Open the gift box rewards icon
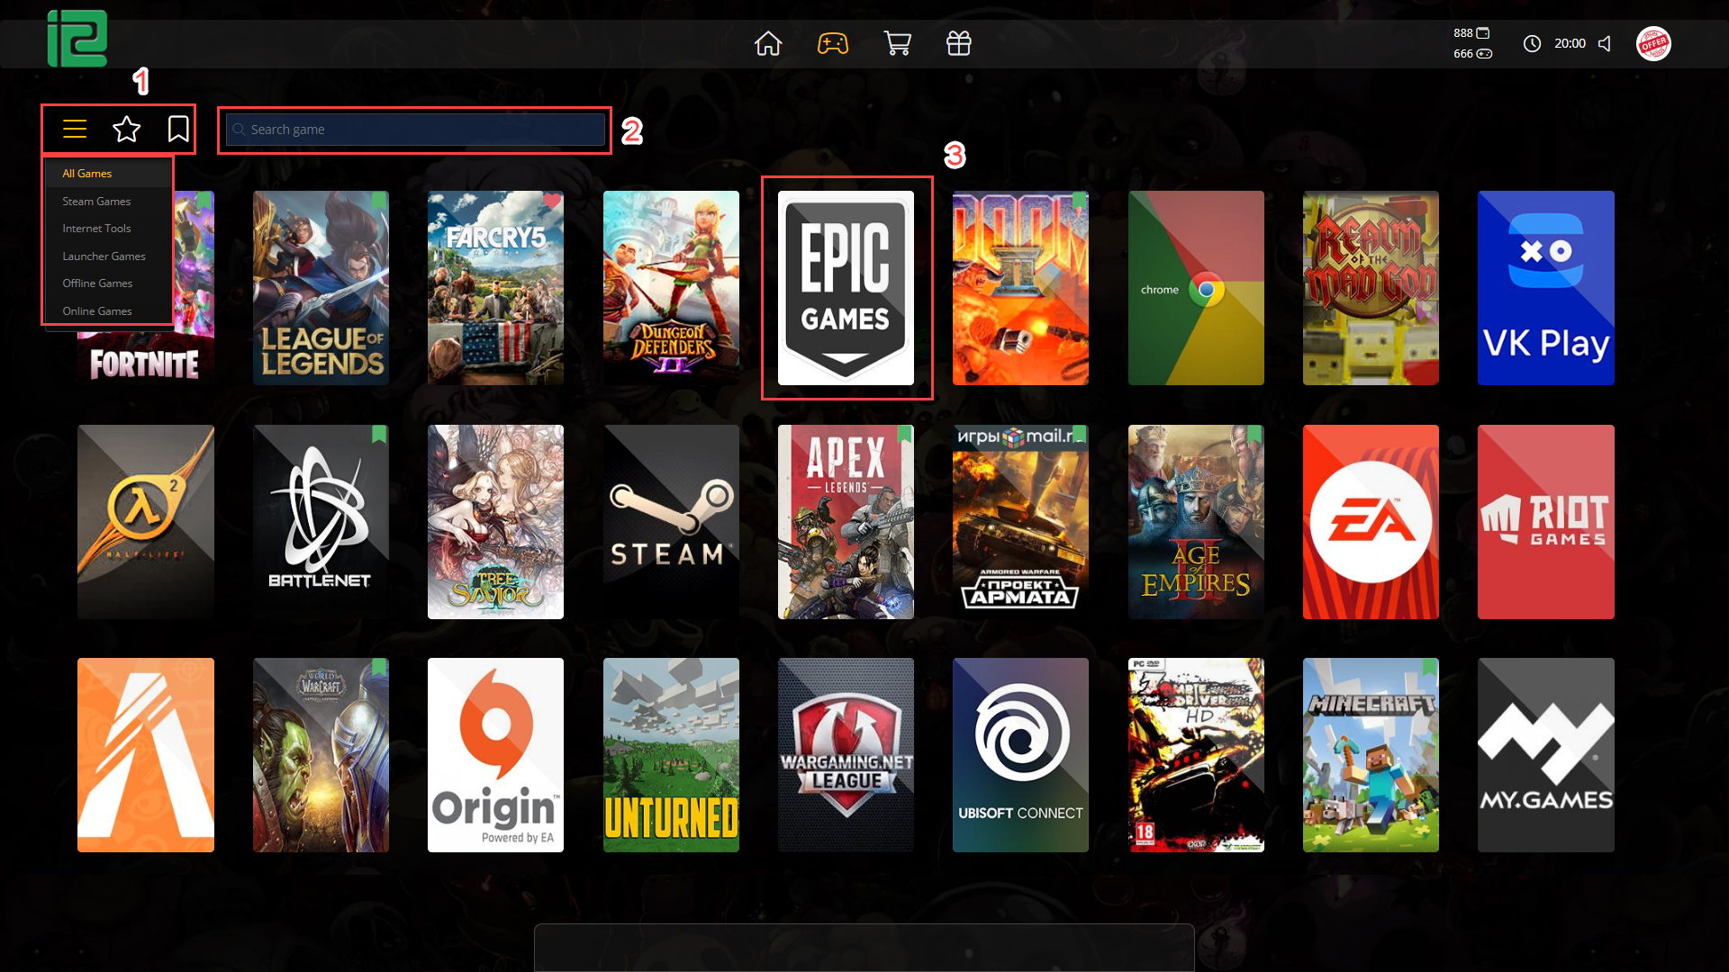The width and height of the screenshot is (1729, 972). [x=959, y=43]
